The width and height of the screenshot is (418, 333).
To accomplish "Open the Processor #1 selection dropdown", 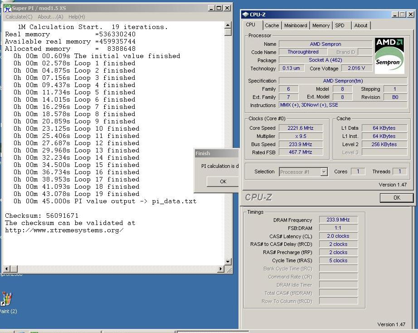I will pyautogui.click(x=303, y=172).
